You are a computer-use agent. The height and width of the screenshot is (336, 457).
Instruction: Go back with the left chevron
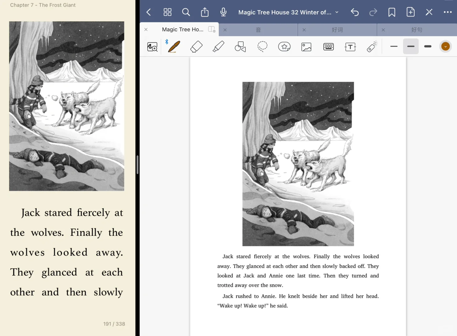(149, 12)
